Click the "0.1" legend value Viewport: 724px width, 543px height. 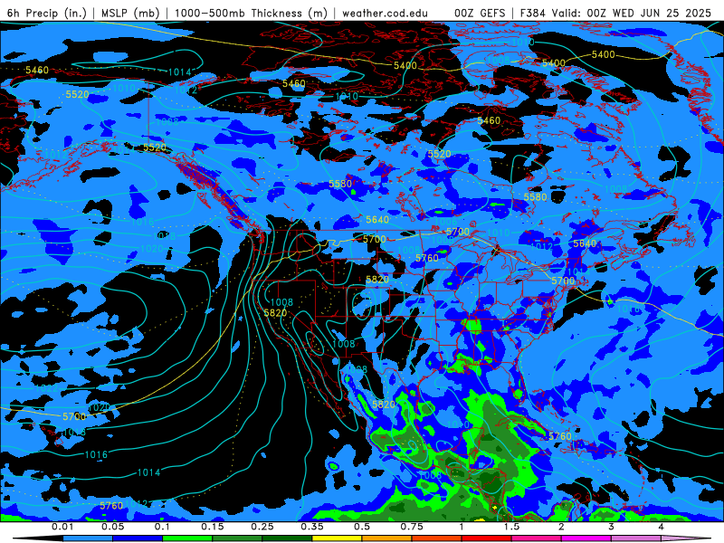point(163,527)
